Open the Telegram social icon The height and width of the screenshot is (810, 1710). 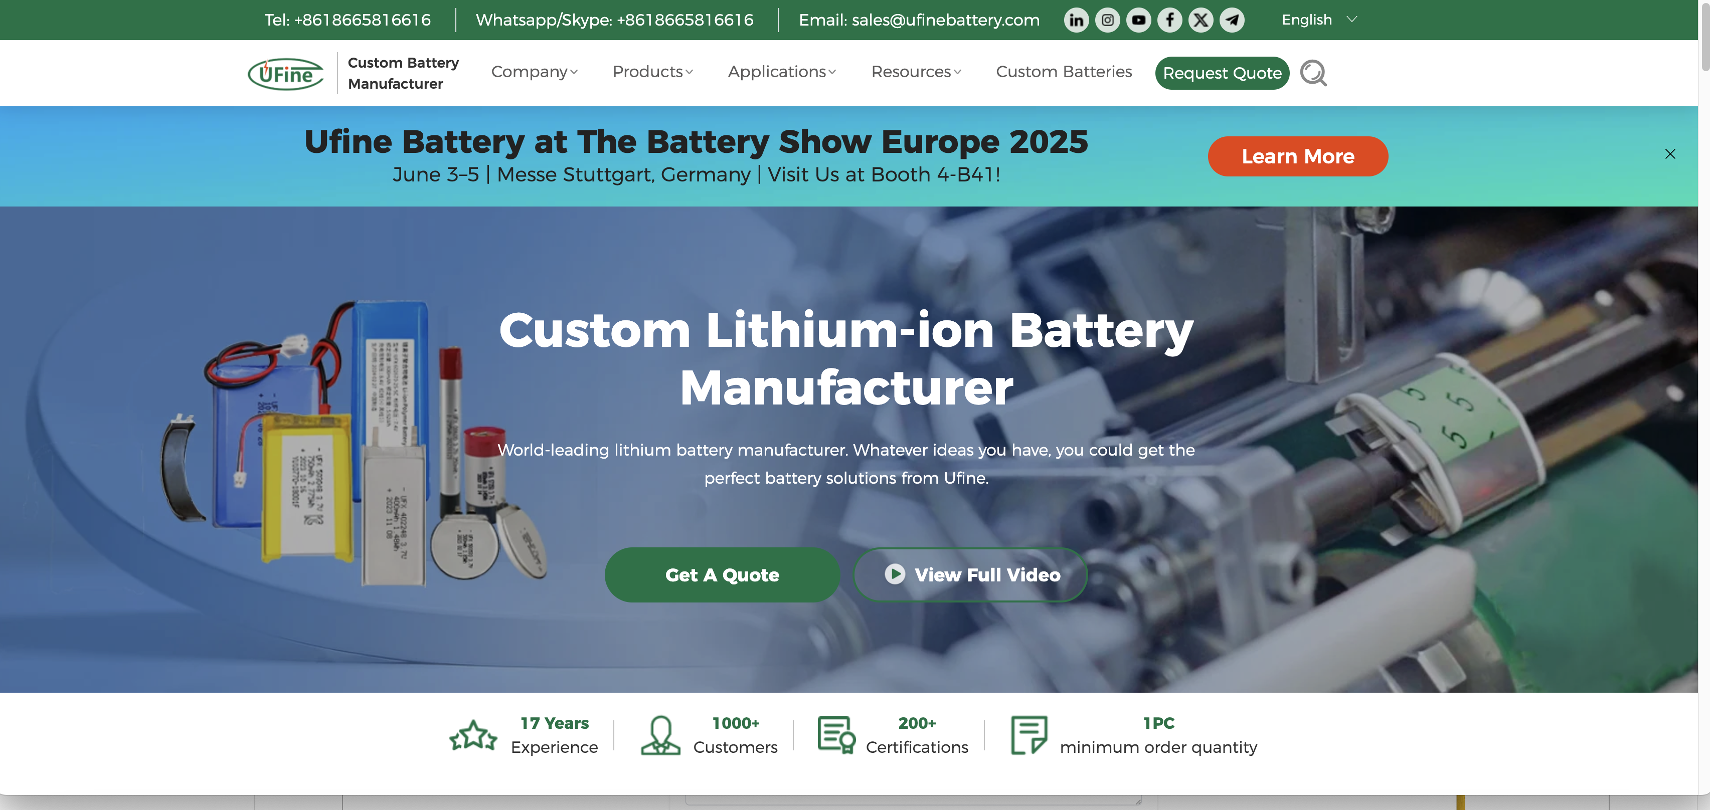pos(1232,20)
